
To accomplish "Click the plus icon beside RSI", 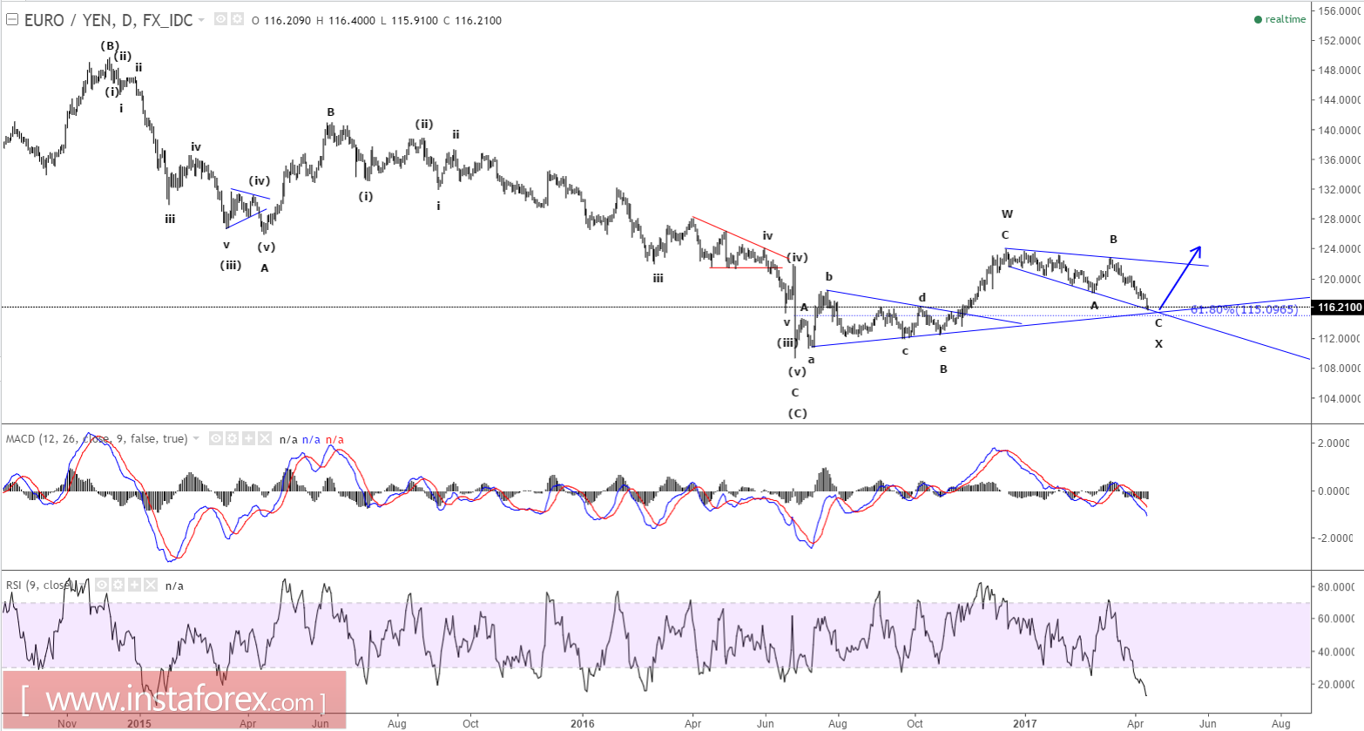I will 133,585.
